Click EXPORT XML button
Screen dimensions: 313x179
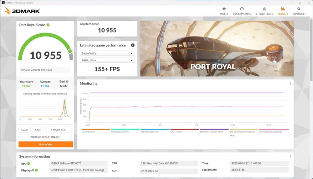tap(58, 130)
